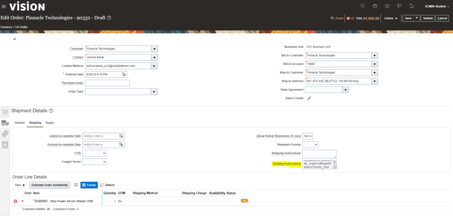This screenshot has width=453, height=216.
Task: Click the Submit button
Action: point(428,18)
